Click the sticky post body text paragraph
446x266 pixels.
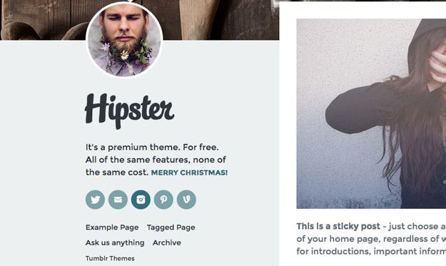click(x=371, y=239)
